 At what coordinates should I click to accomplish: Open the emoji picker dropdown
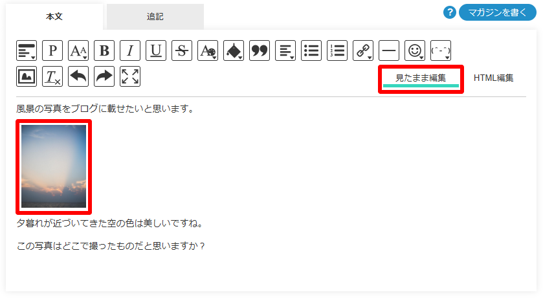click(x=414, y=50)
